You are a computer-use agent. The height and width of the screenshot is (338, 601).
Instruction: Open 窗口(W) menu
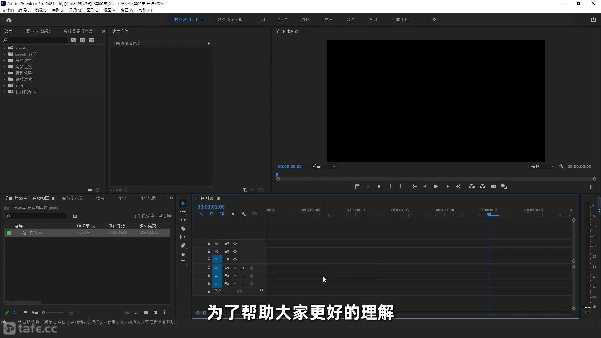pos(127,10)
